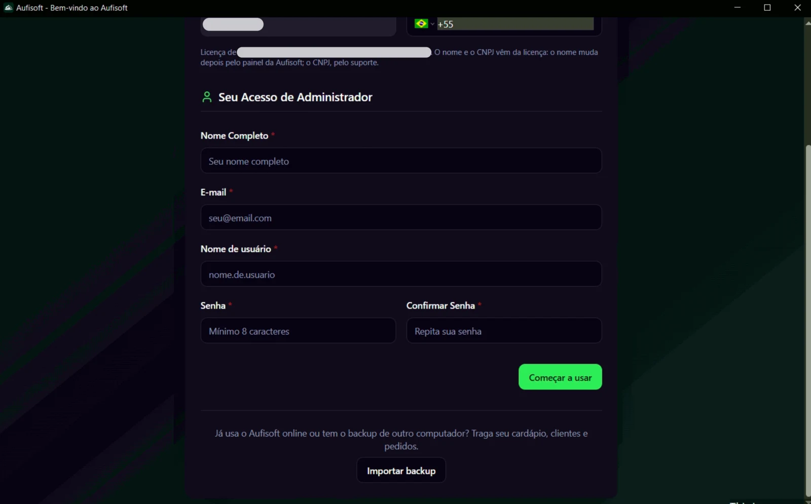Viewport: 811px width, 504px height.
Task: Click the 'Confirmar Senha' label
Action: tap(440, 305)
